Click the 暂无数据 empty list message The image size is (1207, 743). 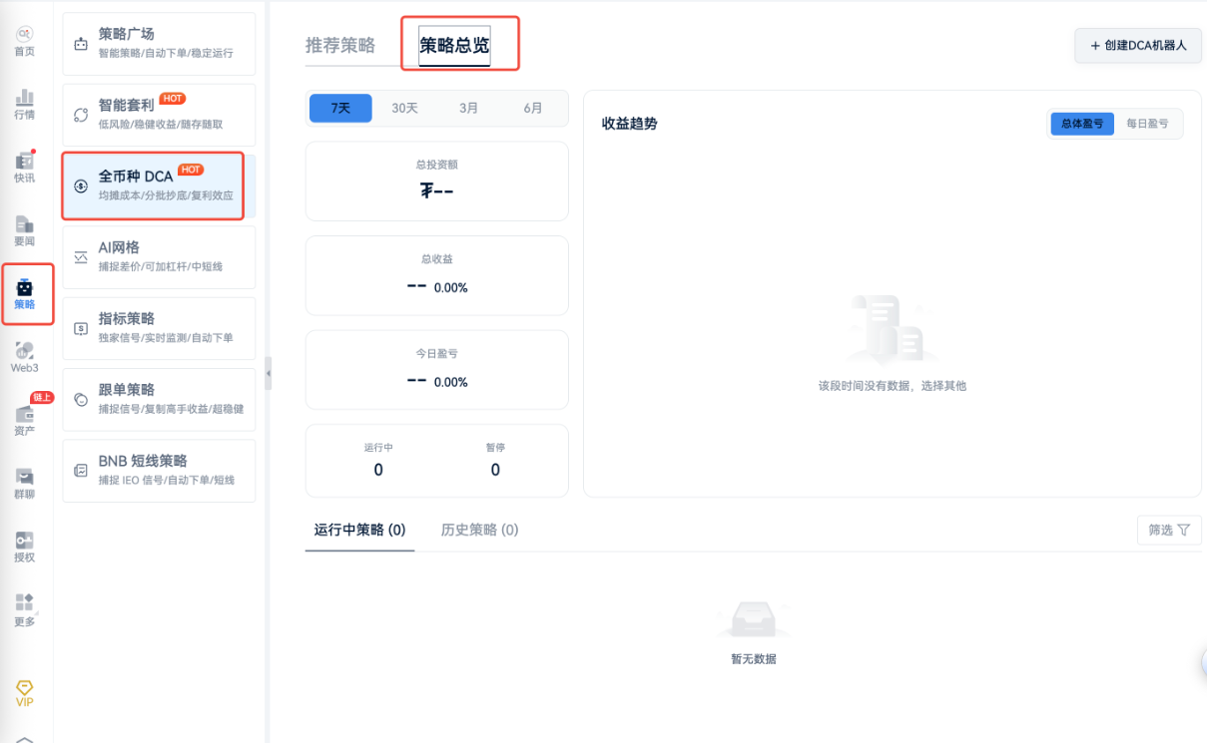[754, 659]
